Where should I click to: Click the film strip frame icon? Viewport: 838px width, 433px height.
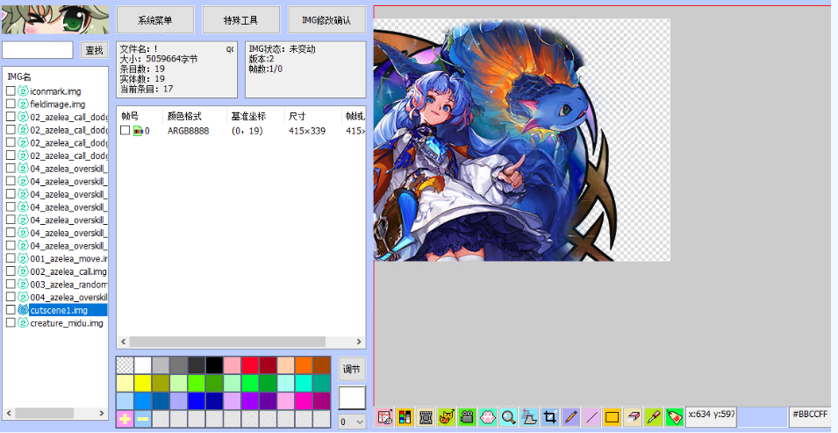[x=426, y=416]
